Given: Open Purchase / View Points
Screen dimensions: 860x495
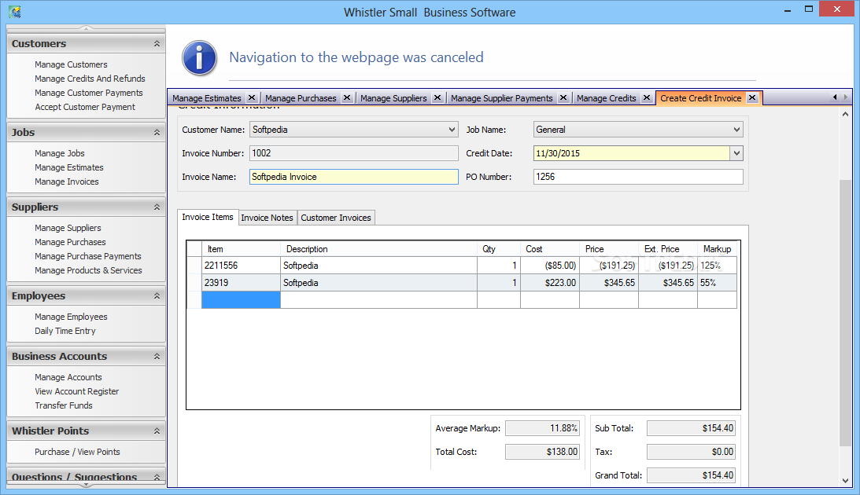Looking at the screenshot, I should 77,452.
